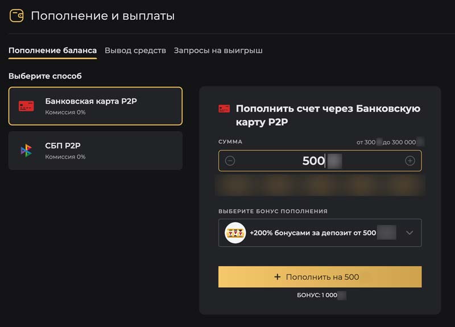
Task: Go to the Пополнение баланса tab
Action: [x=52, y=51]
